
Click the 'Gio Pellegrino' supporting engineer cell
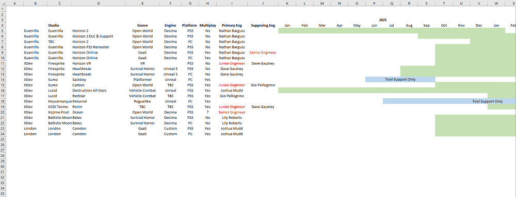coord(263,85)
